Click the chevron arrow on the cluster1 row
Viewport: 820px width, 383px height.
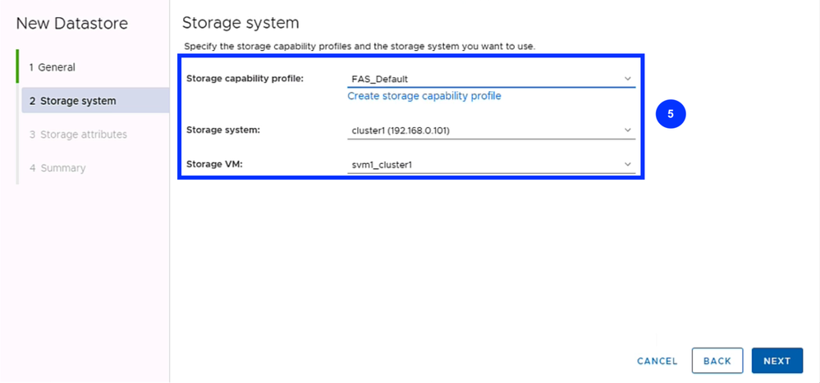(628, 130)
